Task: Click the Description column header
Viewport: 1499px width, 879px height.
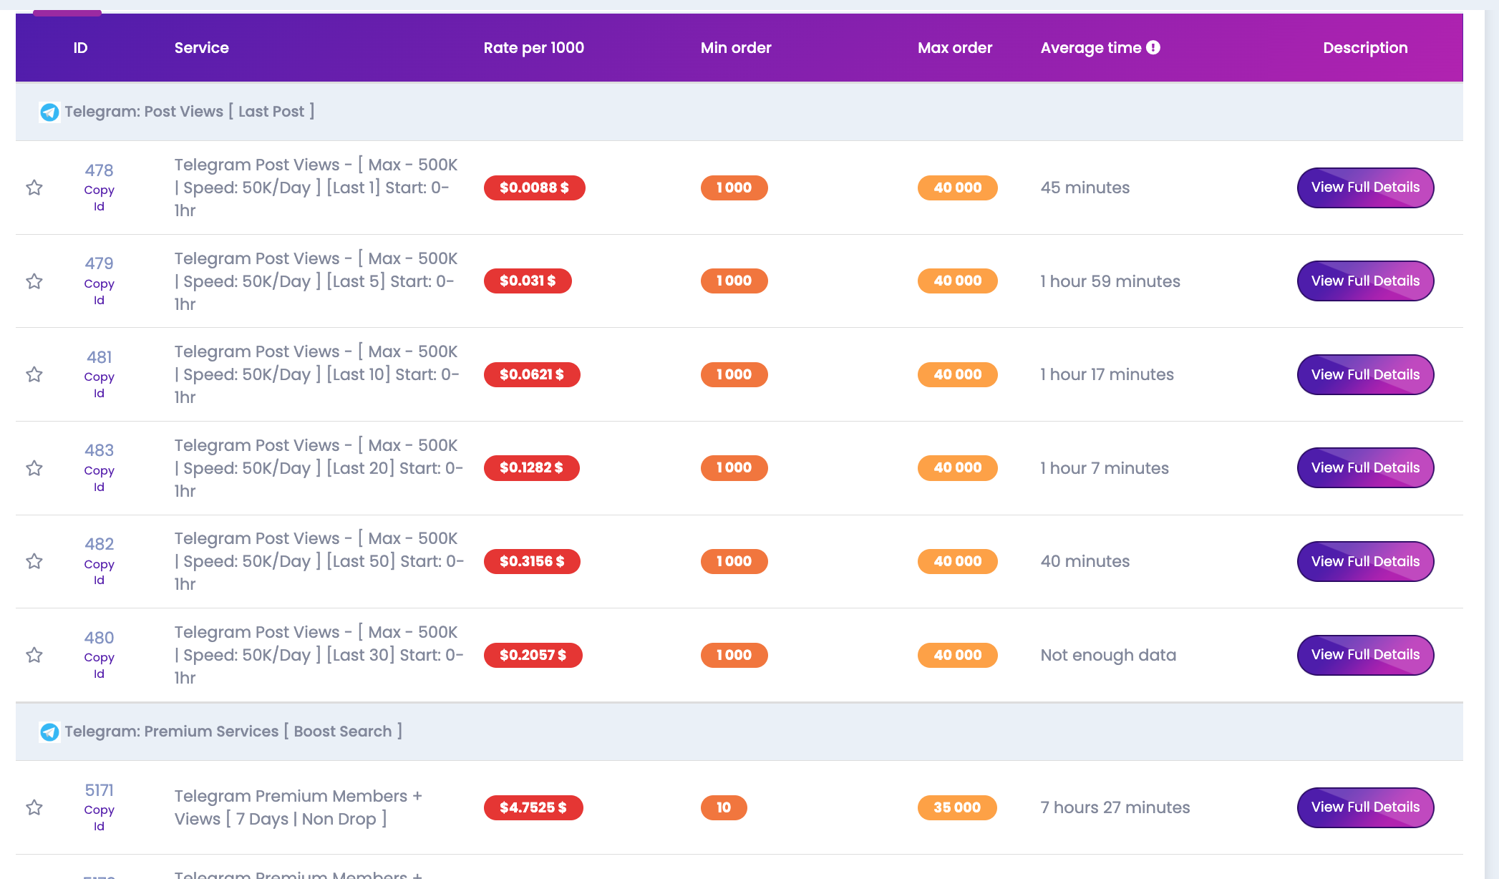Action: 1365,48
